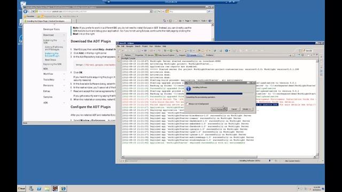Viewport: 342px width, 192px height.
Task: Open the Eclipse Project menu
Action: click(145, 46)
